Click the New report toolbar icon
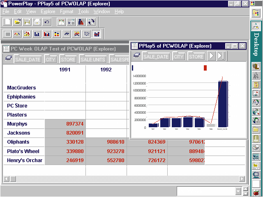263x197 pixels. point(7,22)
